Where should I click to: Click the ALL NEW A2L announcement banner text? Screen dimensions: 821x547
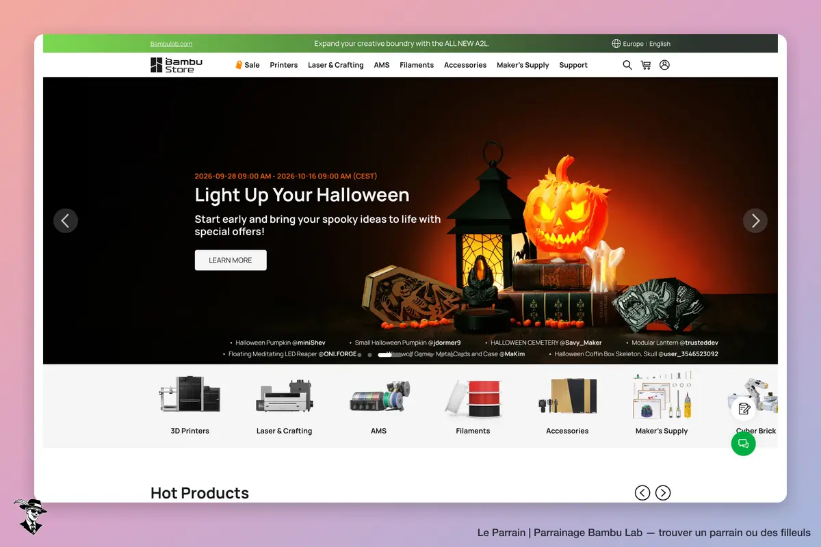(x=402, y=44)
